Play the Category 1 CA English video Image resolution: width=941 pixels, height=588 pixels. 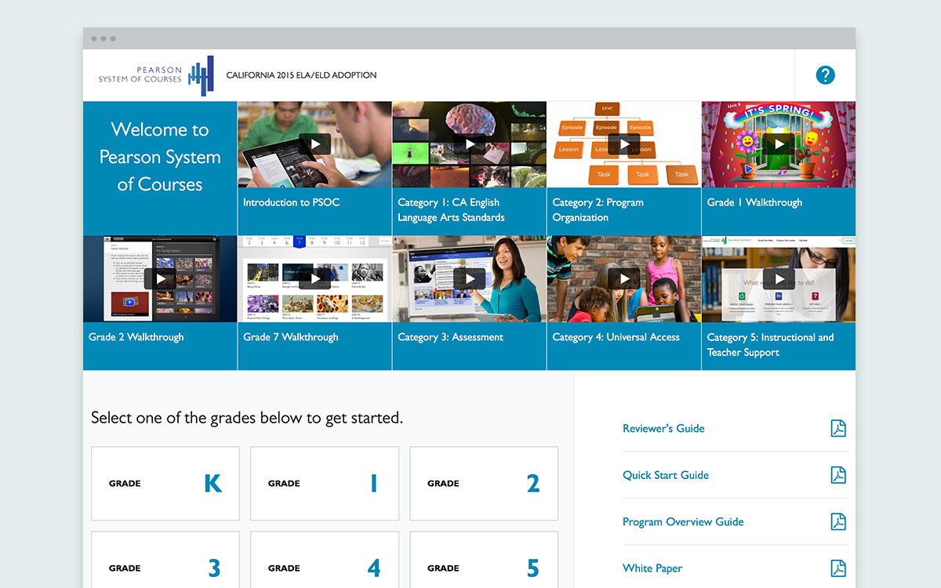(469, 144)
